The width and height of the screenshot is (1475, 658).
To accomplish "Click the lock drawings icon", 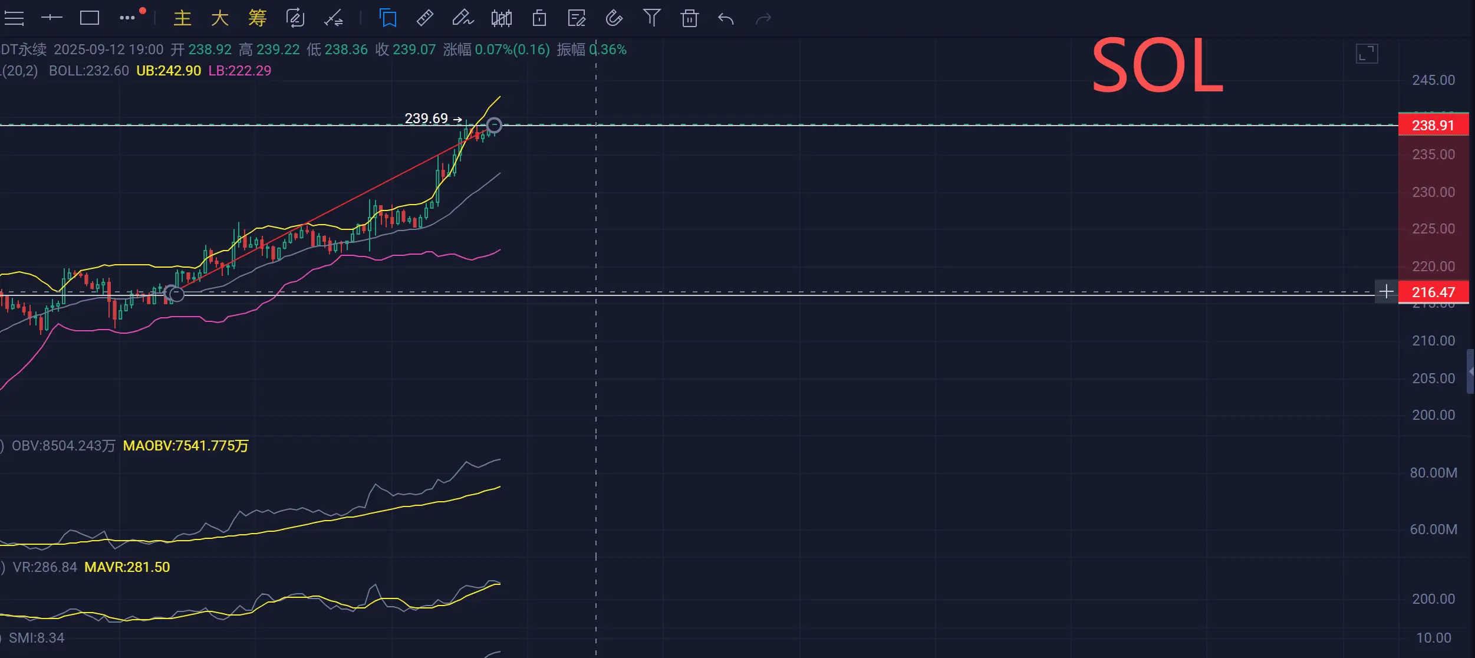I will [x=539, y=18].
